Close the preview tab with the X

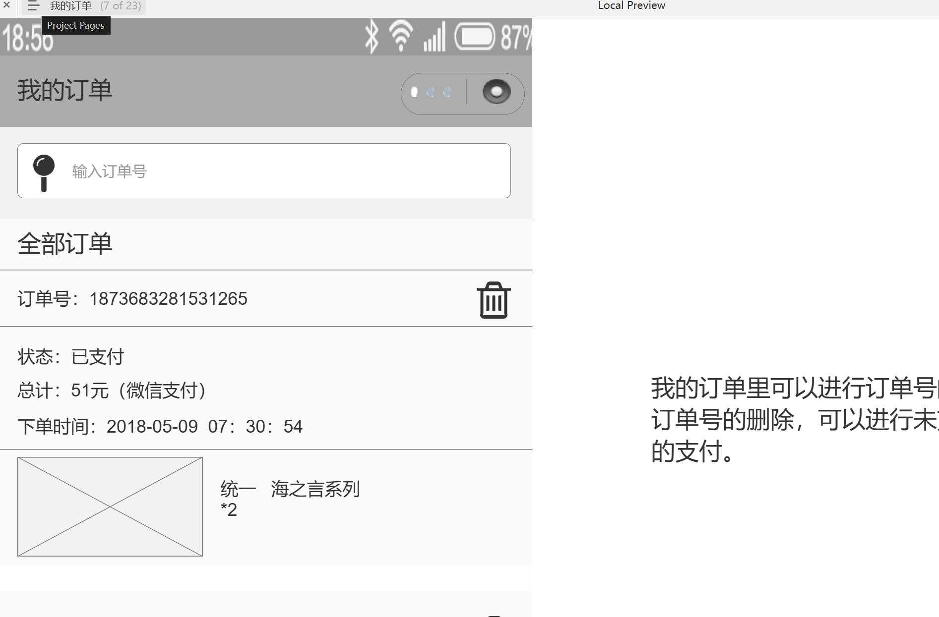coord(6,5)
